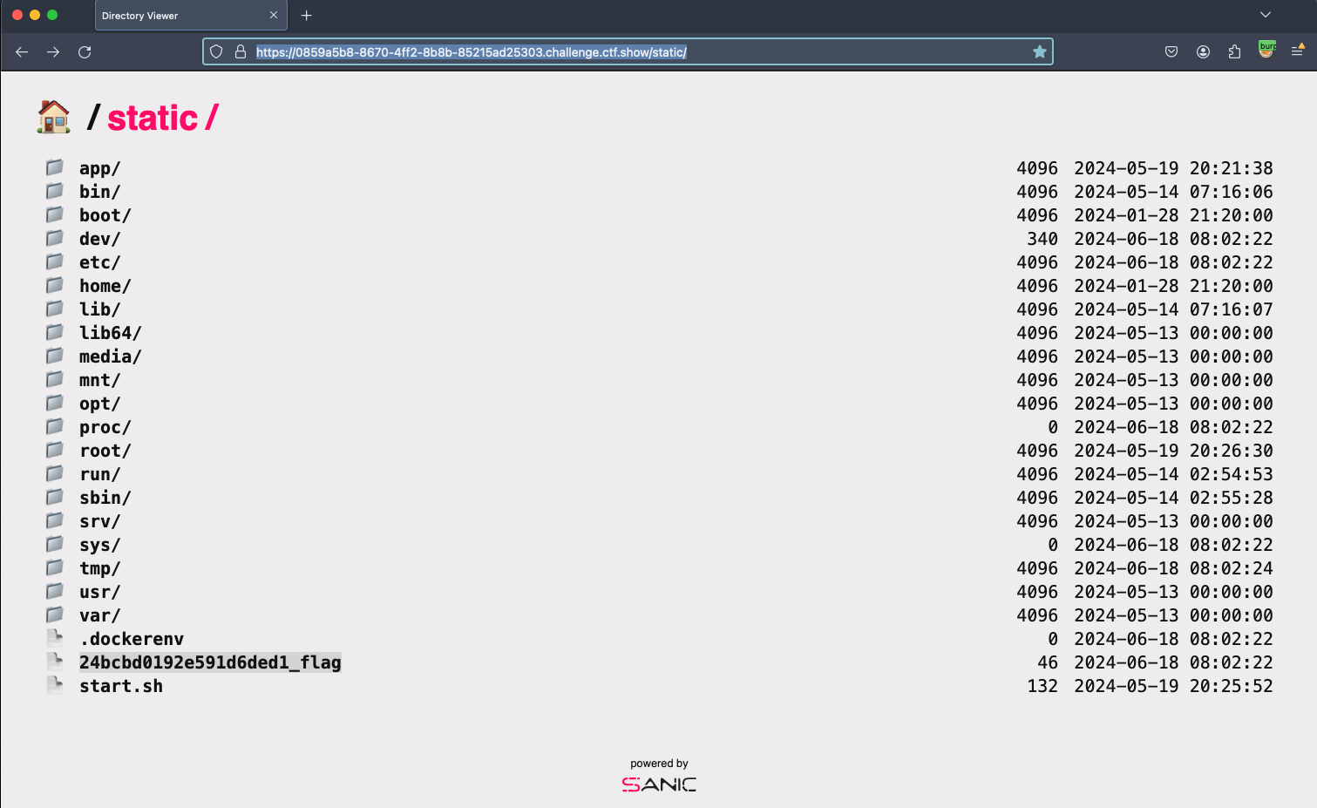This screenshot has height=808, width=1317.
Task: Open the root/ directory
Action: pos(105,451)
